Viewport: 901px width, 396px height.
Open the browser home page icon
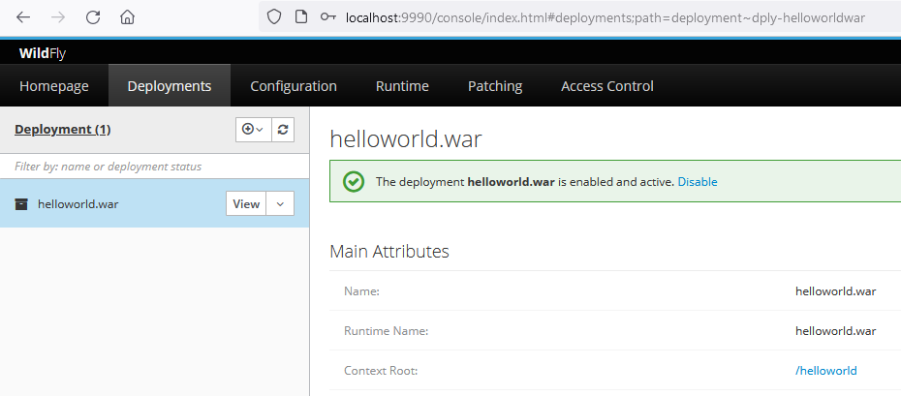(x=127, y=17)
